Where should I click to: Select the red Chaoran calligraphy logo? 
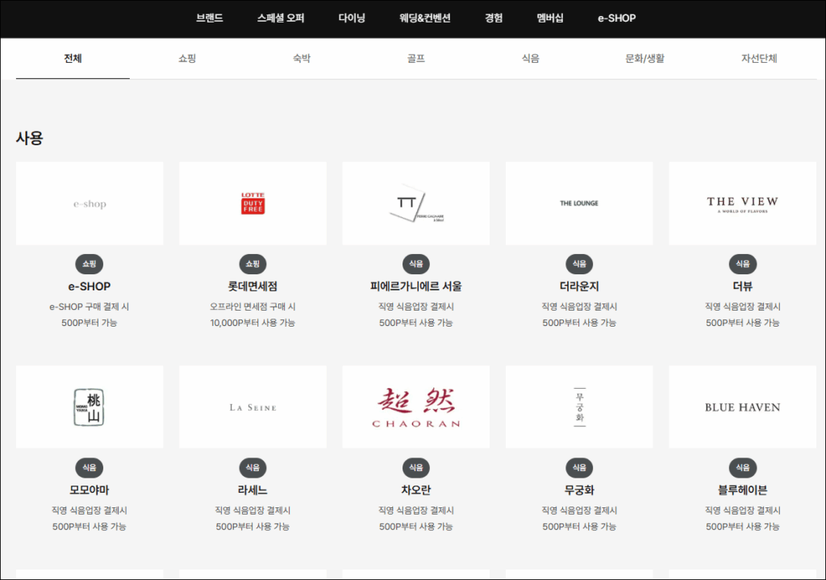(416, 407)
